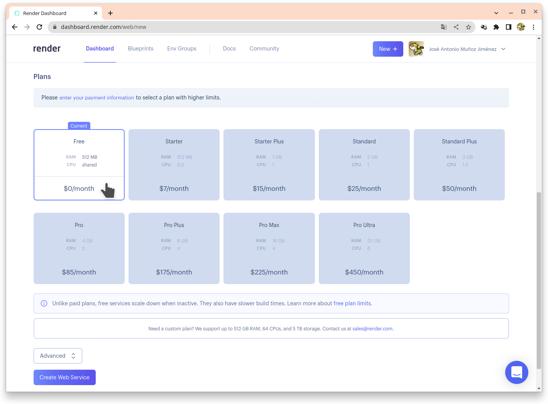Click the page vertical scrollbar thumb
Viewport: 548px width, 404px height.
[539, 280]
